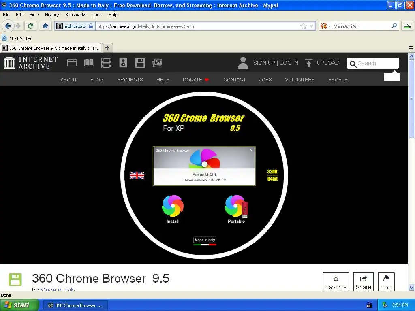Open the Most Visited bookmarks folder
Viewport: 415px width, 311px height.
17,38
